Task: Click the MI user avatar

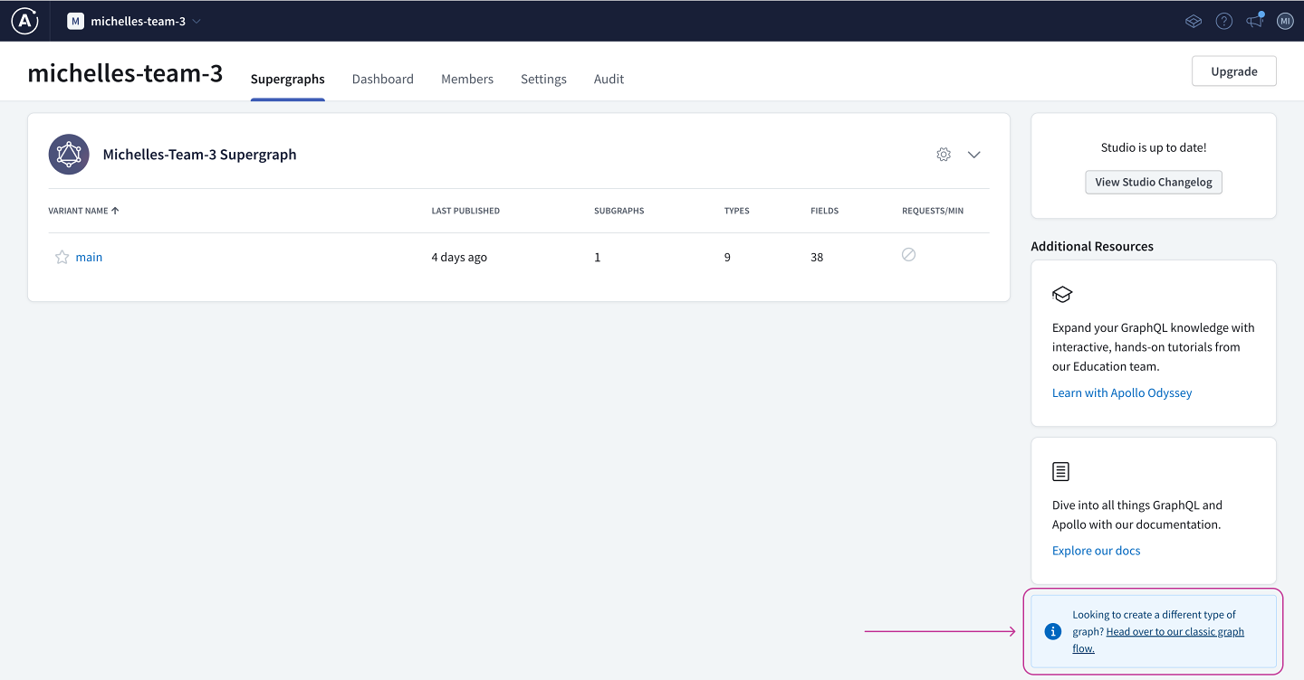Action: (1285, 20)
